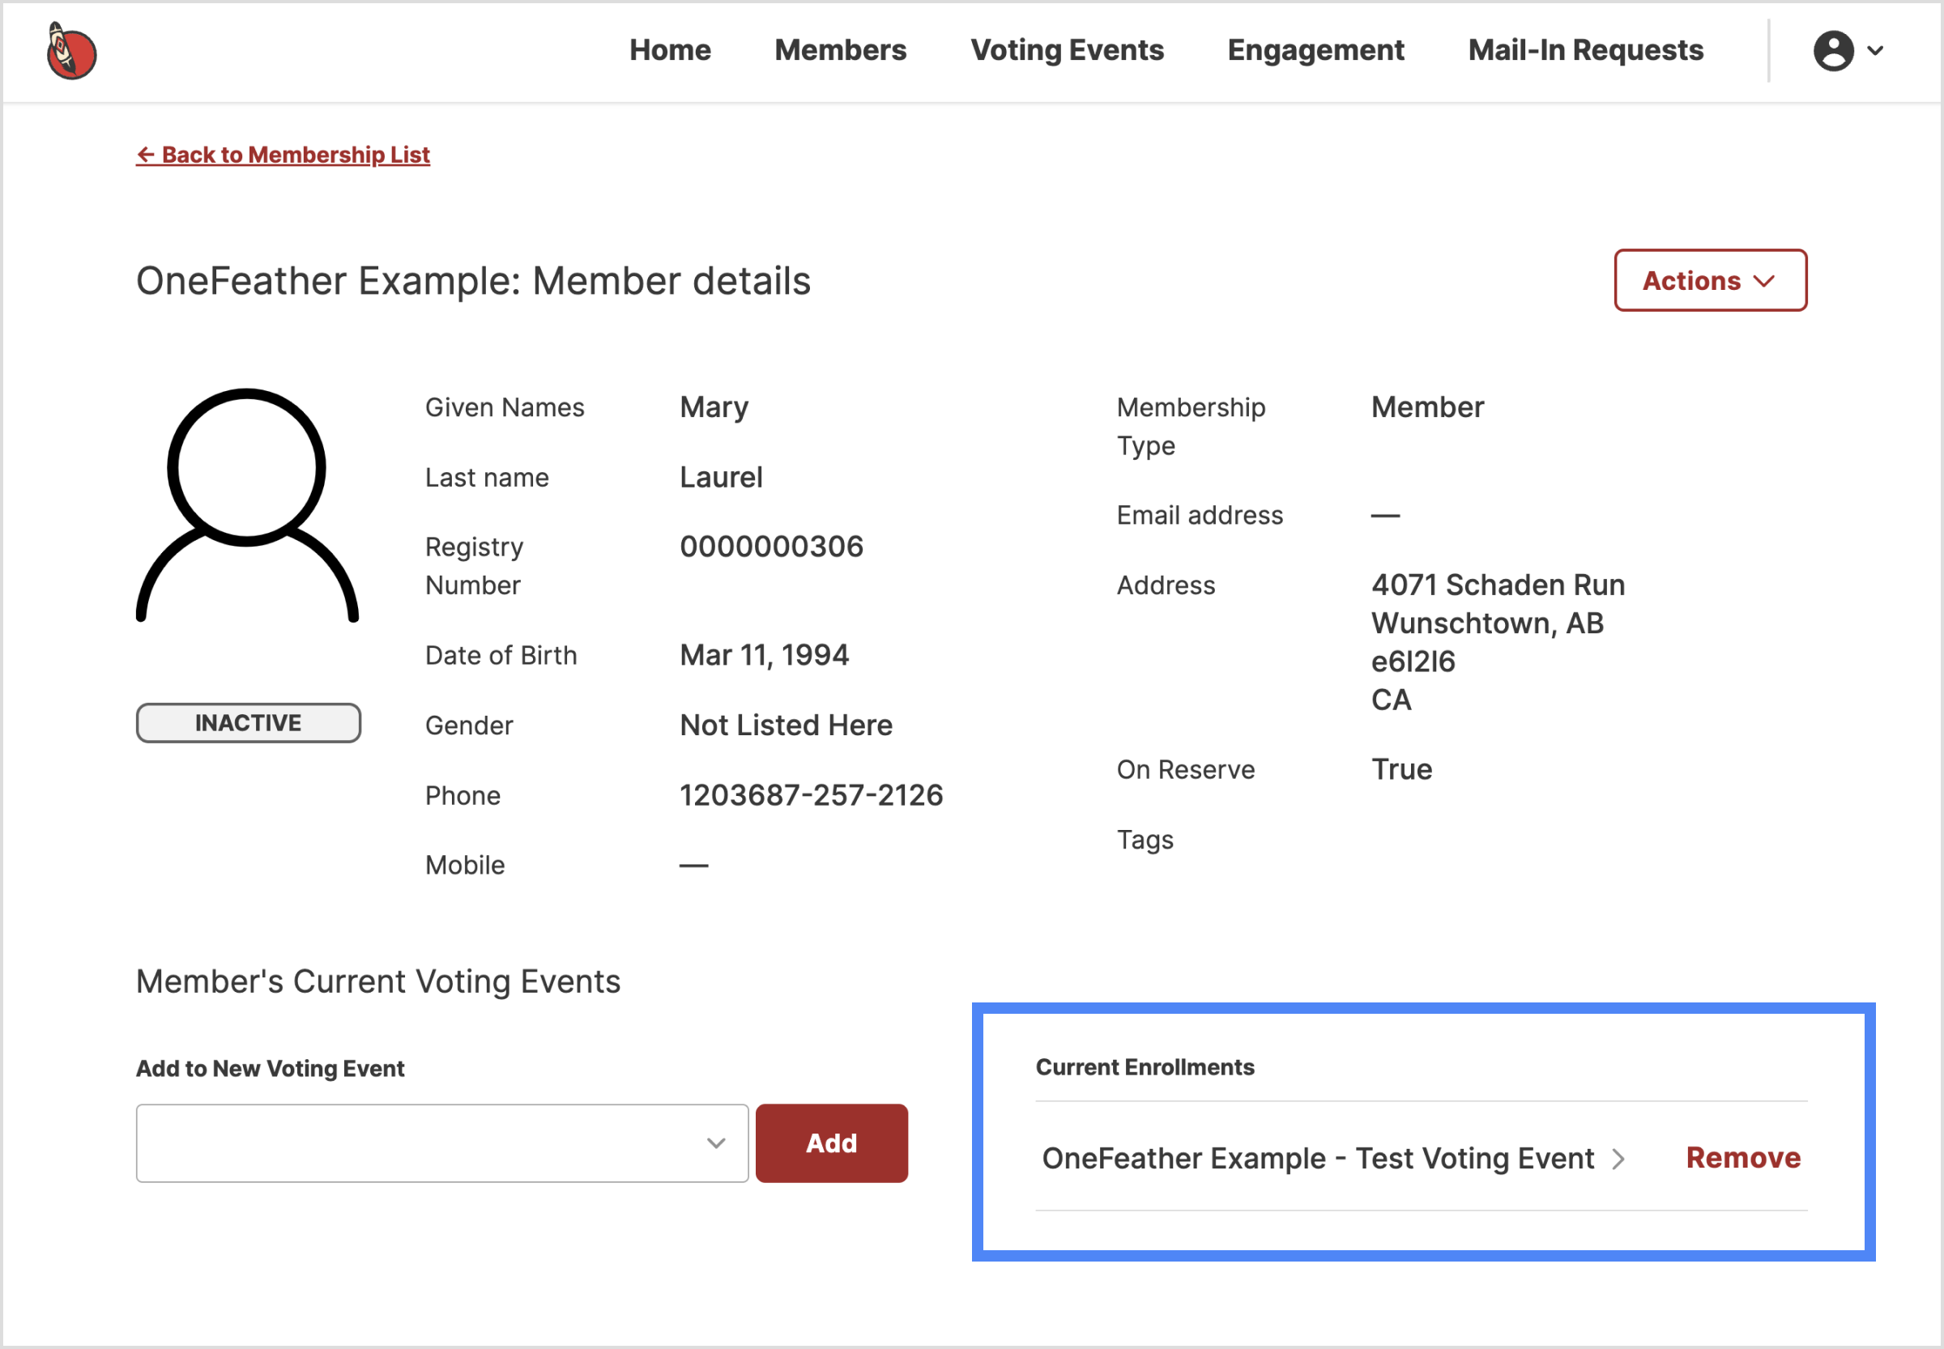Navigate to Voting Events
The height and width of the screenshot is (1349, 1944).
(1066, 50)
